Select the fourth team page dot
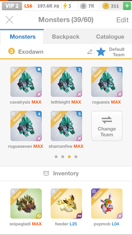 coord(76,157)
